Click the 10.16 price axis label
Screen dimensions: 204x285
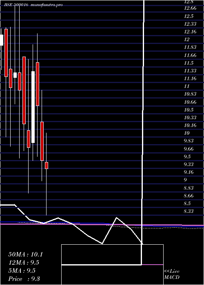tap(190, 125)
